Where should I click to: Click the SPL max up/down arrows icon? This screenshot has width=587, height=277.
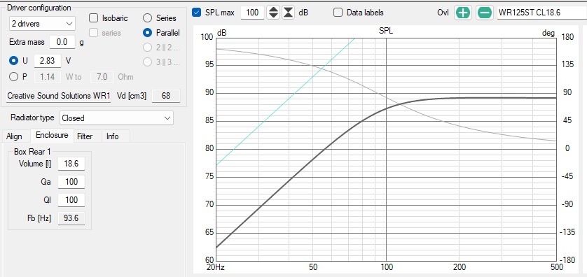(274, 13)
